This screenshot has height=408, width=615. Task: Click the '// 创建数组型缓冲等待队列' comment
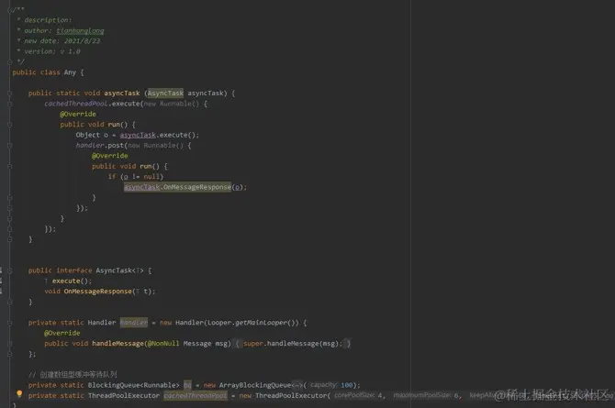[73, 374]
